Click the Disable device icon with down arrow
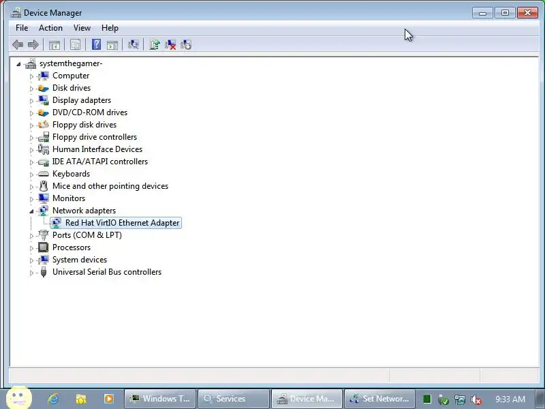 click(x=186, y=44)
